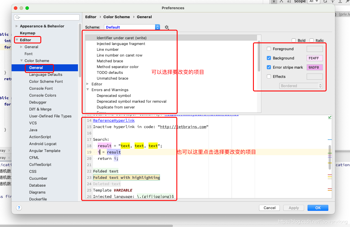Open Console Font settings
Viewport: 350px width, 227px height.
click(41, 88)
